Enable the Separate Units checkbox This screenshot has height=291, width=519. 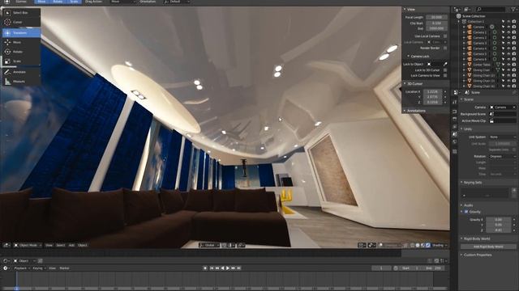tap(514, 150)
